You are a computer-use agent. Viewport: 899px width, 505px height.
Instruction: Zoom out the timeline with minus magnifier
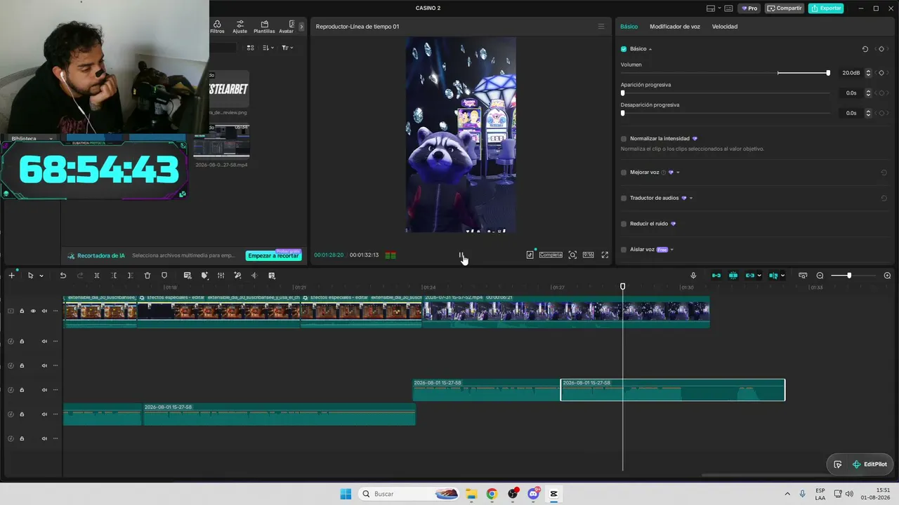pos(820,276)
